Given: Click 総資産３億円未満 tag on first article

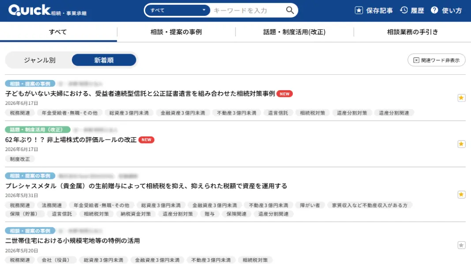Looking at the screenshot, I should click(x=129, y=113).
